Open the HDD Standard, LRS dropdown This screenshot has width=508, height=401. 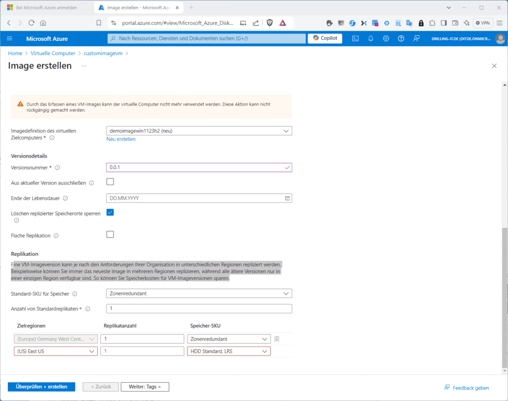pos(229,351)
